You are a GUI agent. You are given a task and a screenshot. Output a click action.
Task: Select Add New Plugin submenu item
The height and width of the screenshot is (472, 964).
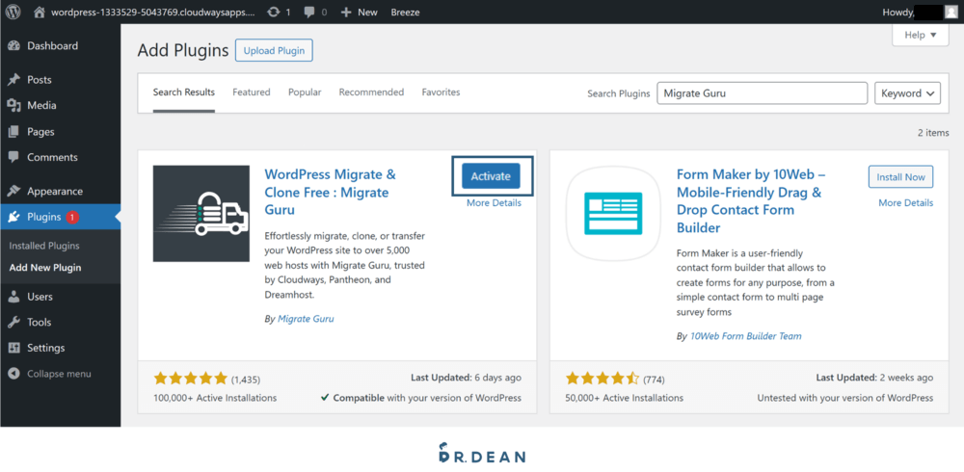45,268
